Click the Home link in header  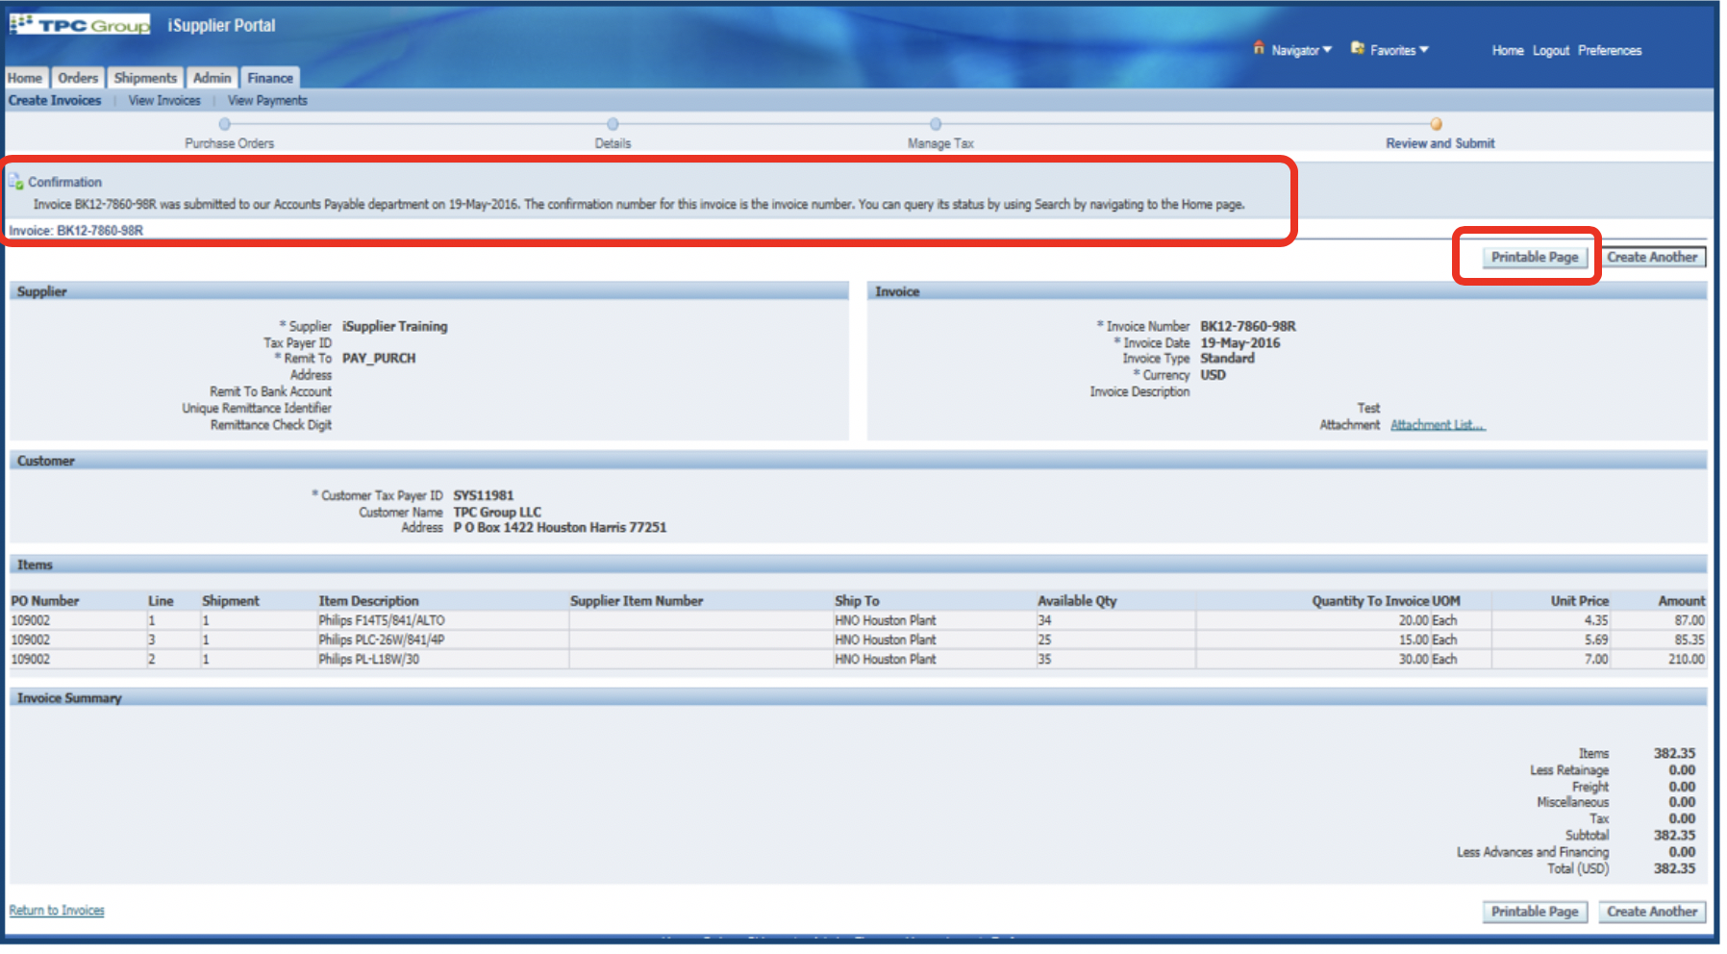click(x=1508, y=50)
